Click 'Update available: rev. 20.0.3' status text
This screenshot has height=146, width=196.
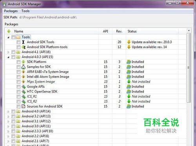click(152, 42)
